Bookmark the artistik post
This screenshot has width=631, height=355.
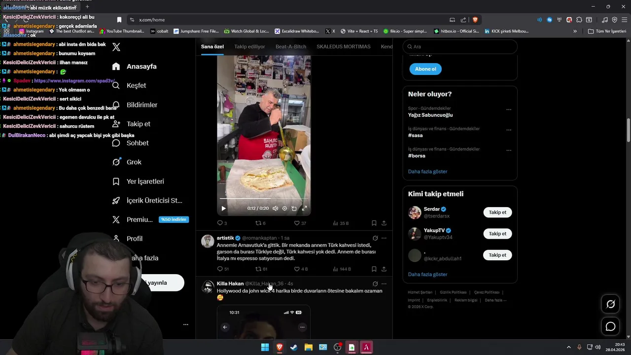[x=374, y=269]
